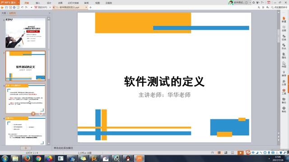Click thumbnail panel scrollbar down arrow

(49, 144)
